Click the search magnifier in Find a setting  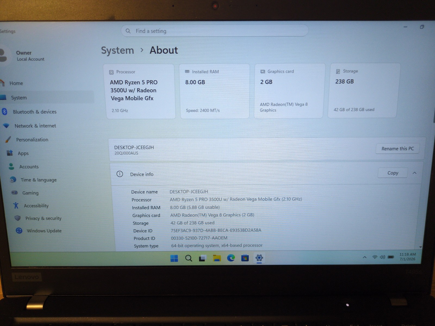(128, 31)
